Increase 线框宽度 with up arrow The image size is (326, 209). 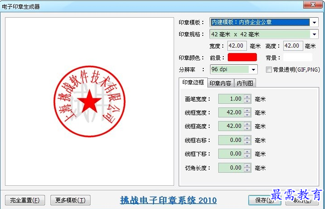pyautogui.click(x=247, y=111)
